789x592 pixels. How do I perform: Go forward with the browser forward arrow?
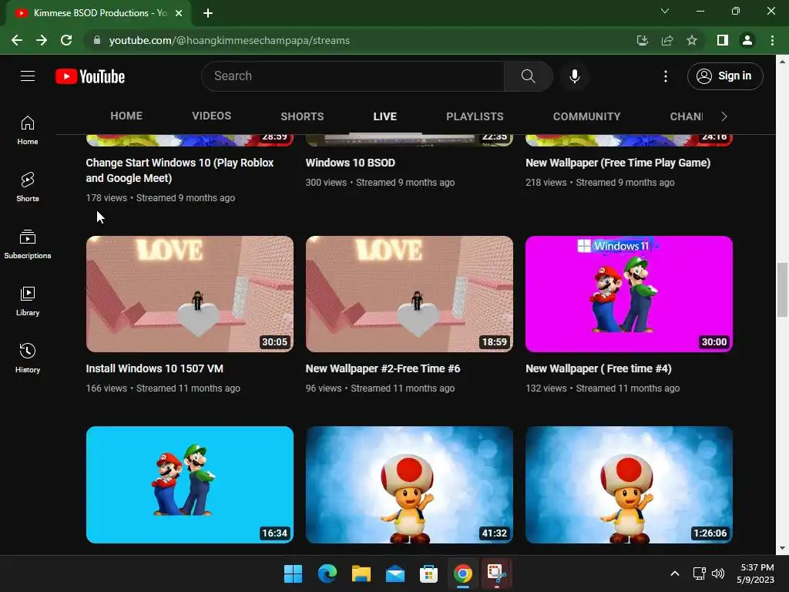[x=42, y=40]
